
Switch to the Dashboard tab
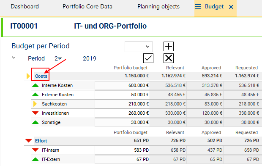pos(25,6)
